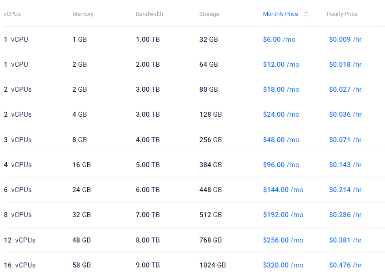Screen dimensions: 385x277
Task: Click the 256 GB storage cell
Action: [x=210, y=140]
